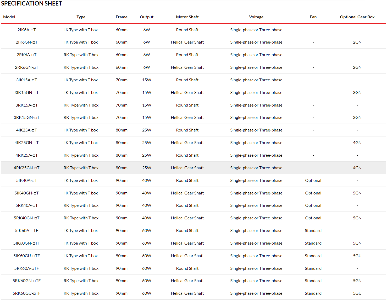The height and width of the screenshot is (301, 387).
Task: Click 3GN gear box in 3IK15GN-□T row
Action: pyautogui.click(x=357, y=93)
